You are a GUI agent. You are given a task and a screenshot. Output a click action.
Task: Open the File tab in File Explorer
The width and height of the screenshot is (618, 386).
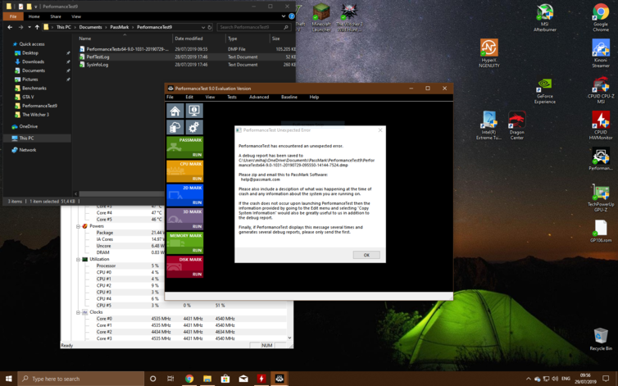(13, 16)
